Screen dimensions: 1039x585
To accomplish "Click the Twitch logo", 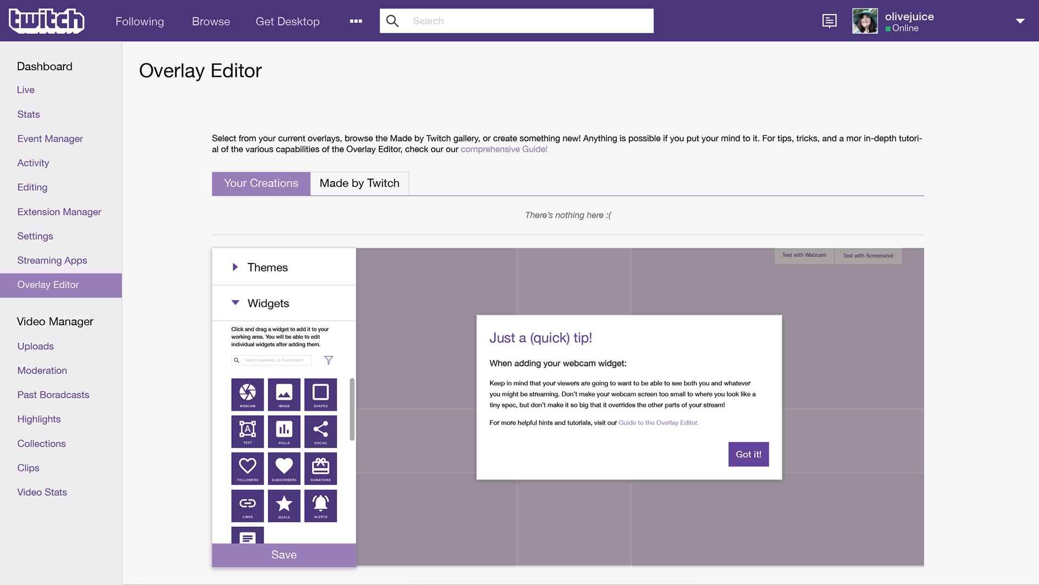I will pyautogui.click(x=47, y=21).
